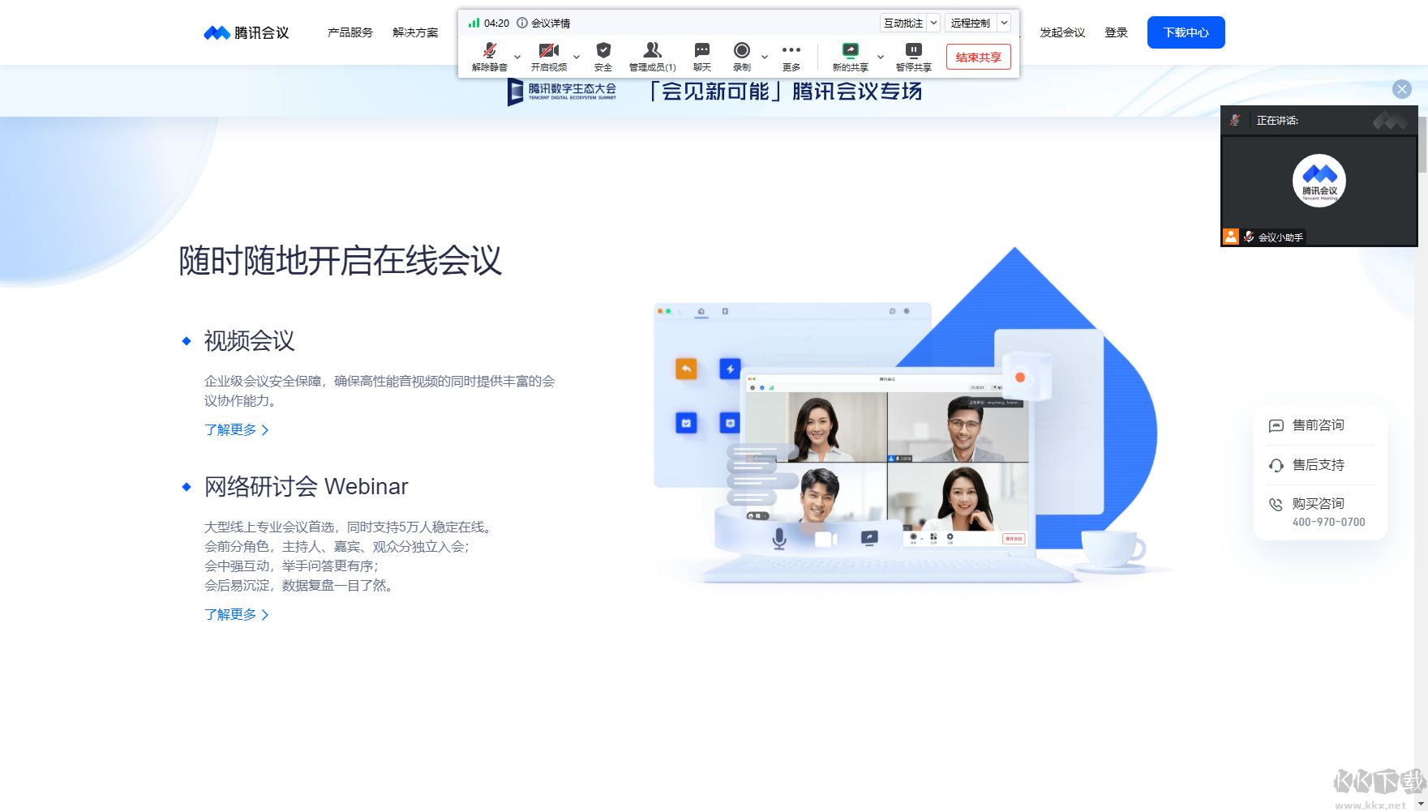This screenshot has width=1428, height=811.
Task: Toggle 远程控制 remote control
Action: click(970, 23)
